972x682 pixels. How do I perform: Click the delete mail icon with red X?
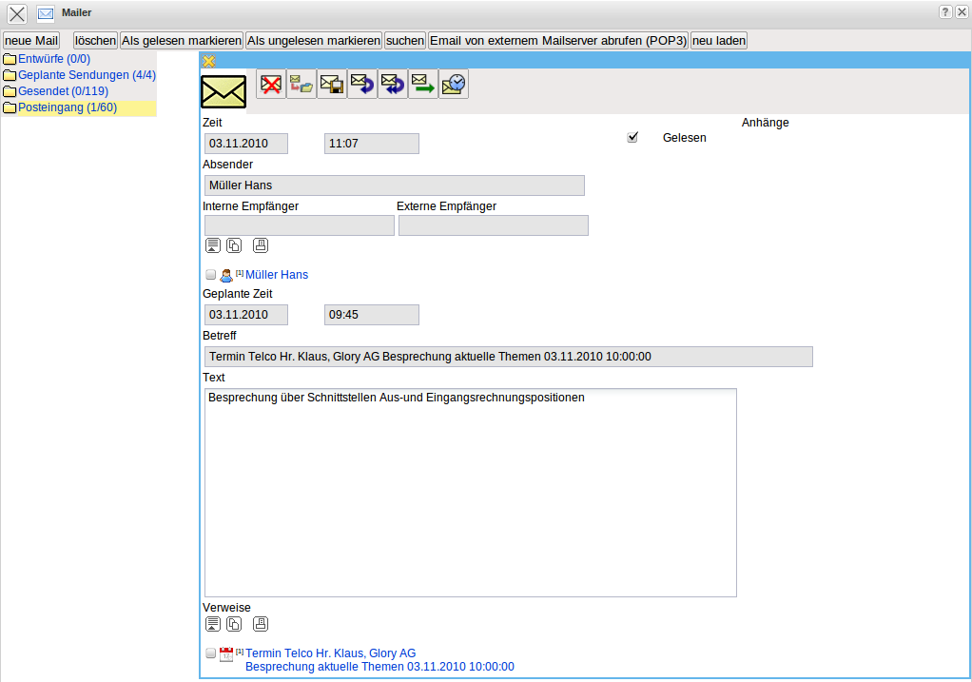pos(271,84)
